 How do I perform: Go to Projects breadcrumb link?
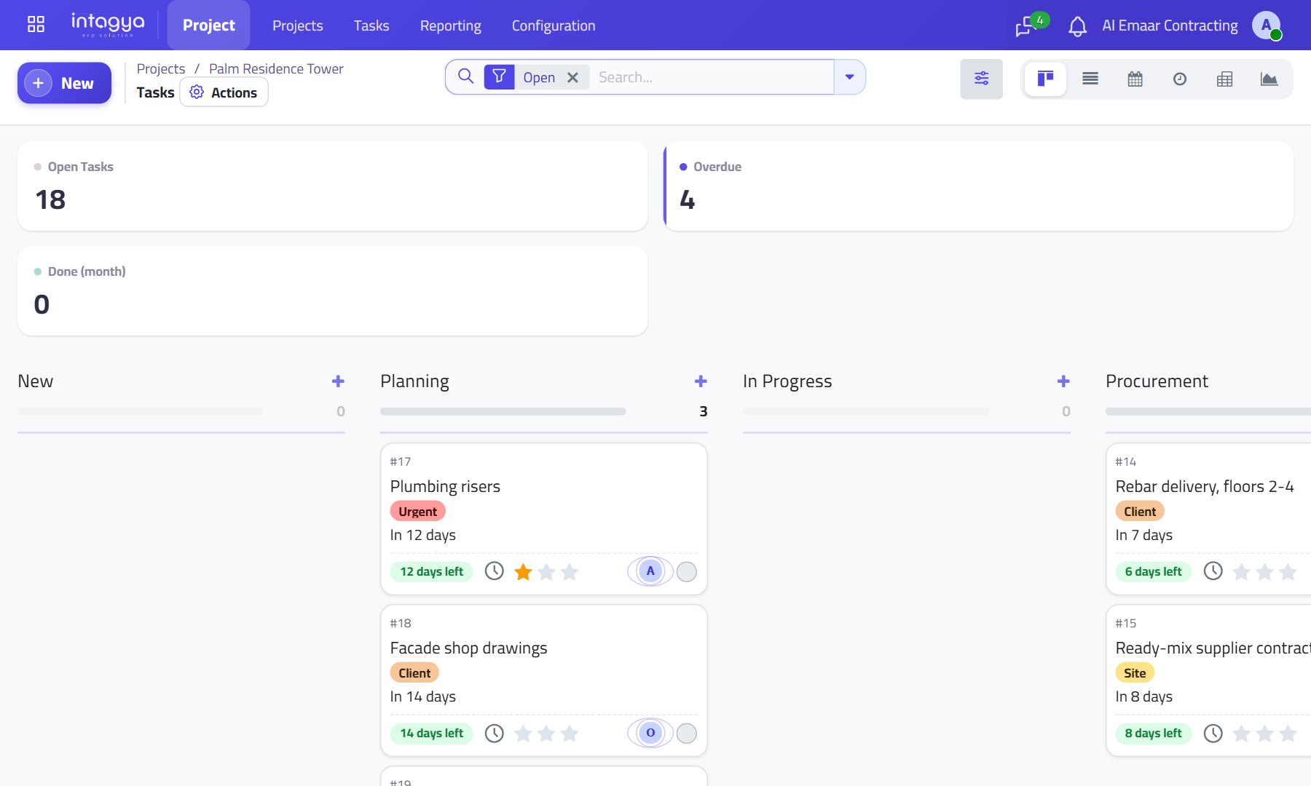(x=161, y=68)
